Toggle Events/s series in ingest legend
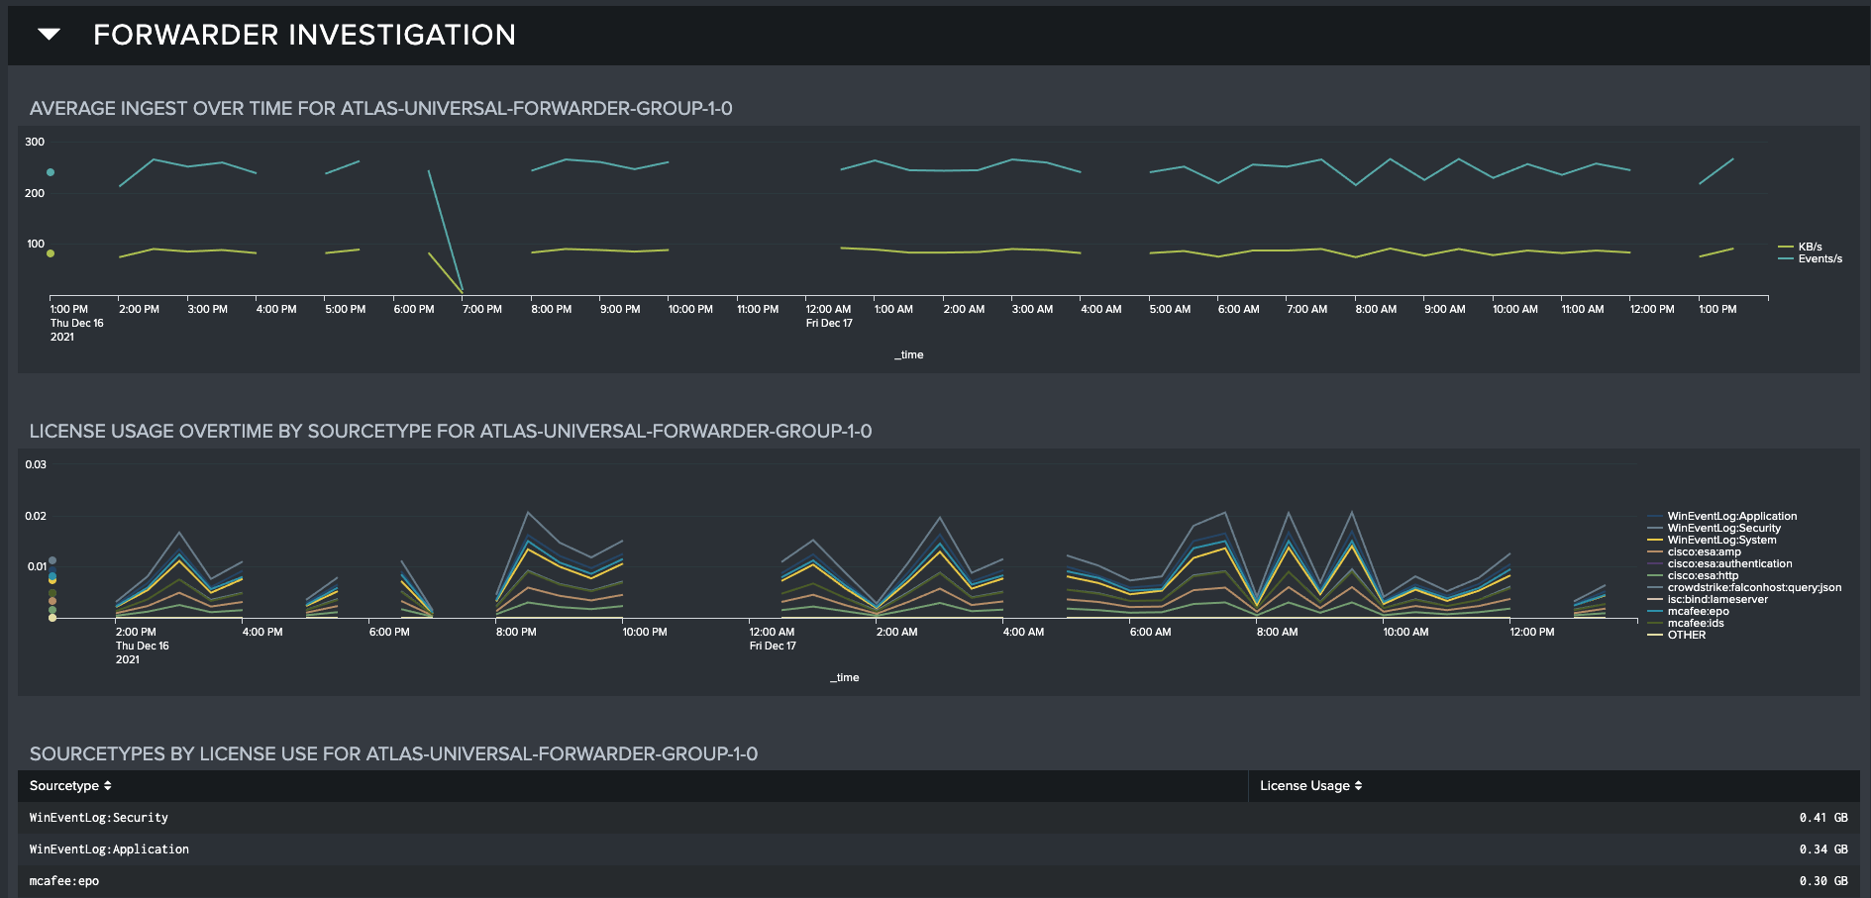 click(x=1819, y=259)
